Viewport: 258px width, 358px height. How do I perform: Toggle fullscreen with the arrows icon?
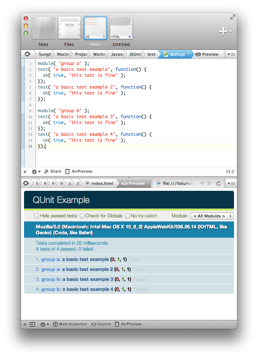tap(232, 17)
